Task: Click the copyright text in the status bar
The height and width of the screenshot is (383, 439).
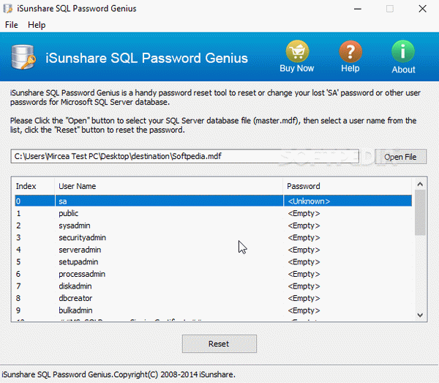Action: coord(119,375)
